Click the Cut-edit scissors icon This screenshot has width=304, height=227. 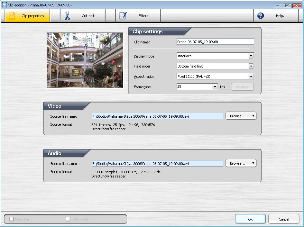point(67,16)
